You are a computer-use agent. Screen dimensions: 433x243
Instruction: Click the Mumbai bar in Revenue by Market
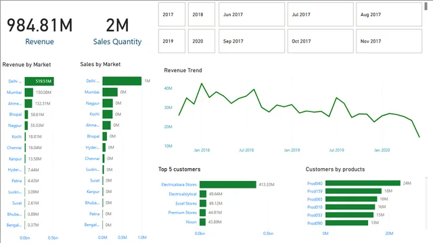(28, 92)
